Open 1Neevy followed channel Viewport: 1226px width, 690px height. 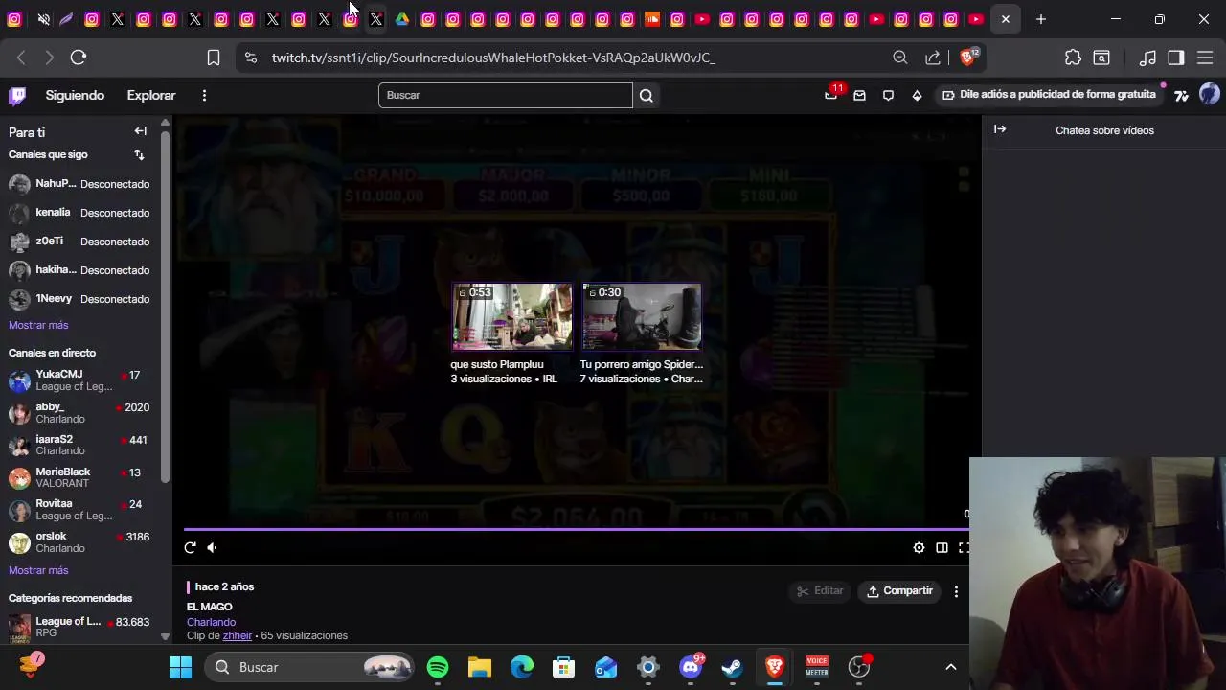pos(79,299)
